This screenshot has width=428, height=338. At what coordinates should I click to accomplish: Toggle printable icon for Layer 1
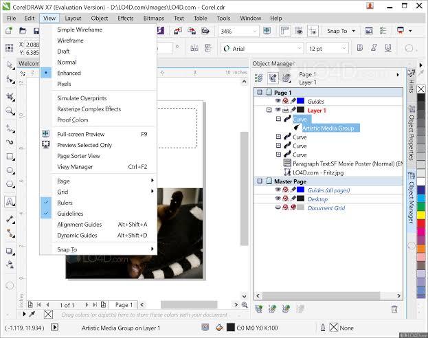point(286,110)
